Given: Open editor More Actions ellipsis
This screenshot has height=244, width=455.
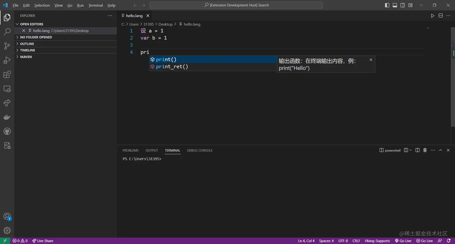Looking at the screenshot, I should pos(448,16).
